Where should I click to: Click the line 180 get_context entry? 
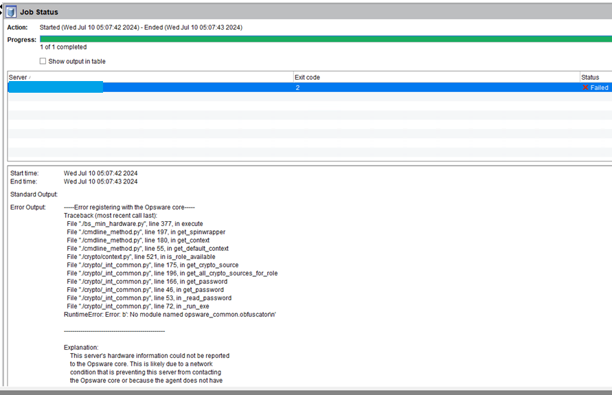click(138, 240)
